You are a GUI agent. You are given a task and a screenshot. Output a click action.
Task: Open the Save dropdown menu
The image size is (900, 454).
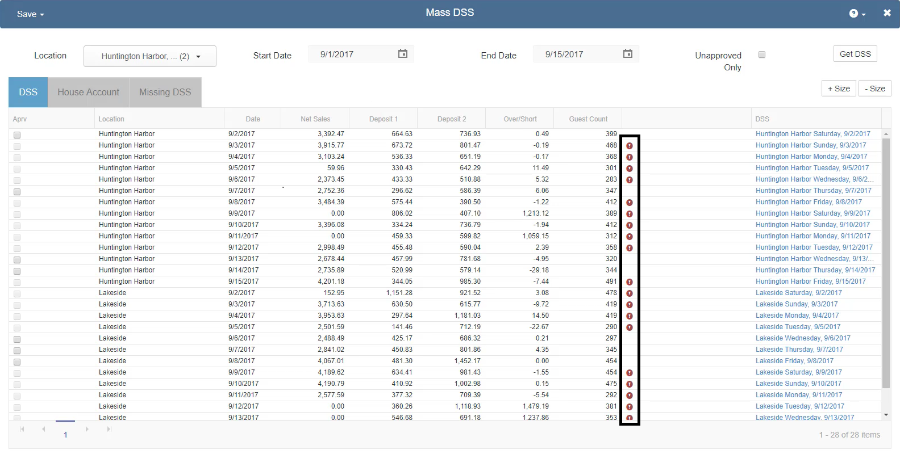point(30,14)
